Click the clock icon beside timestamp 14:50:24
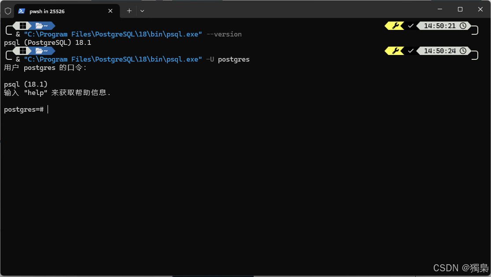The height and width of the screenshot is (277, 491). (463, 51)
